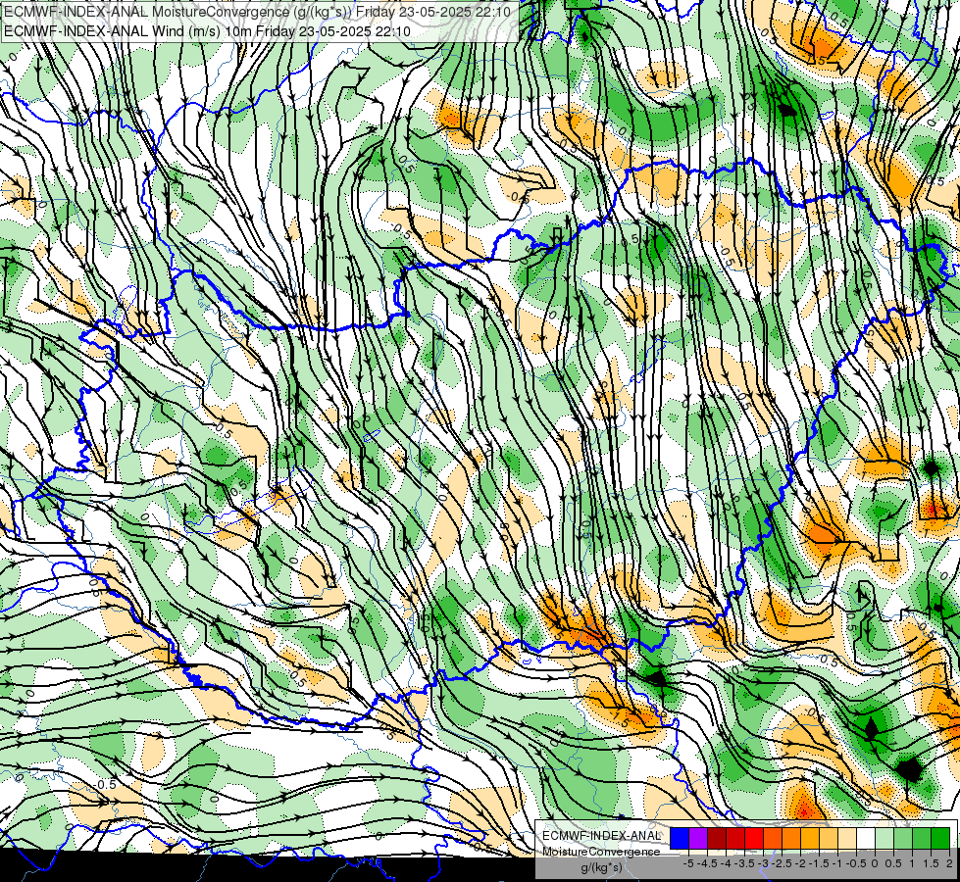Image resolution: width=960 pixels, height=882 pixels.
Task: Click the orange swatch between -2.5 and -2
Action: pos(791,839)
